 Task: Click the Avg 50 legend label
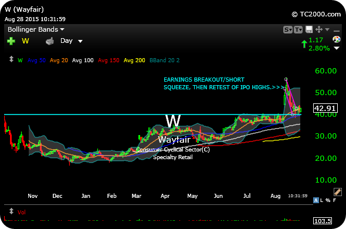pos(36,60)
